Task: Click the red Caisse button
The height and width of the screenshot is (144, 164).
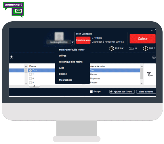Action: tap(142, 39)
